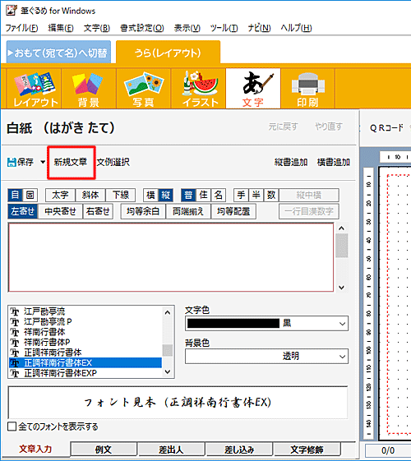Toggle 太字 bold formatting
The width and height of the screenshot is (411, 461).
[60, 195]
